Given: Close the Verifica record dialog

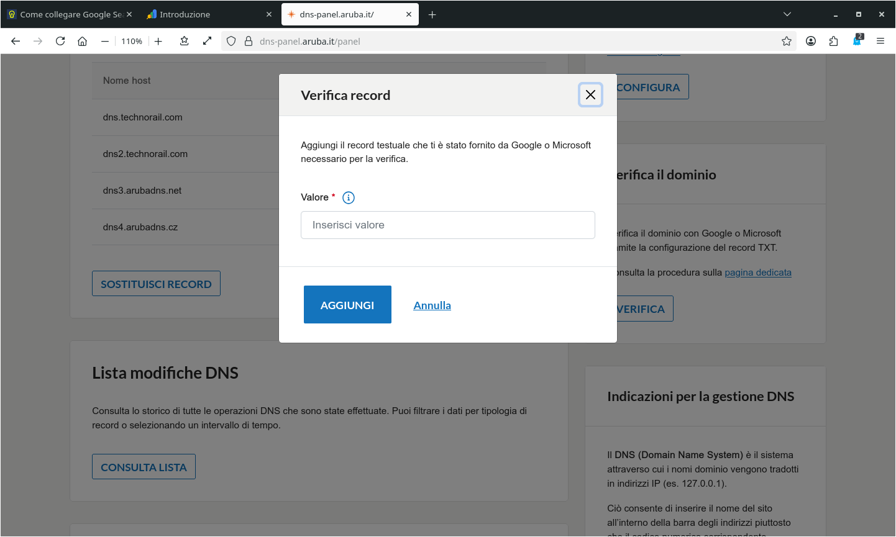Looking at the screenshot, I should point(590,95).
